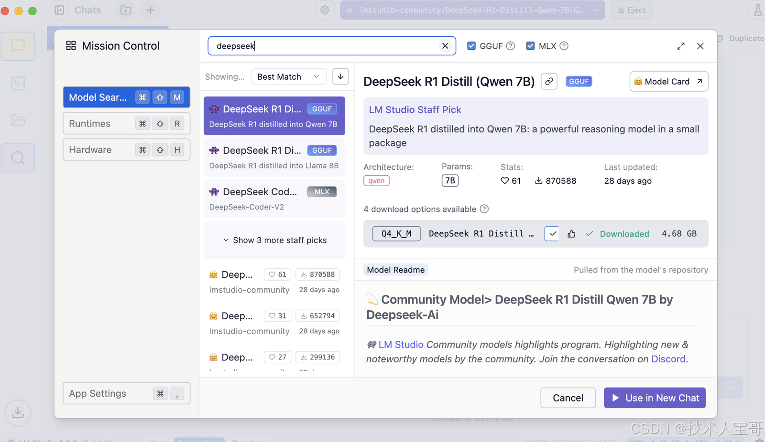Click the thumbs-up icon on Q4_K_M row
The width and height of the screenshot is (765, 442).
coord(571,234)
